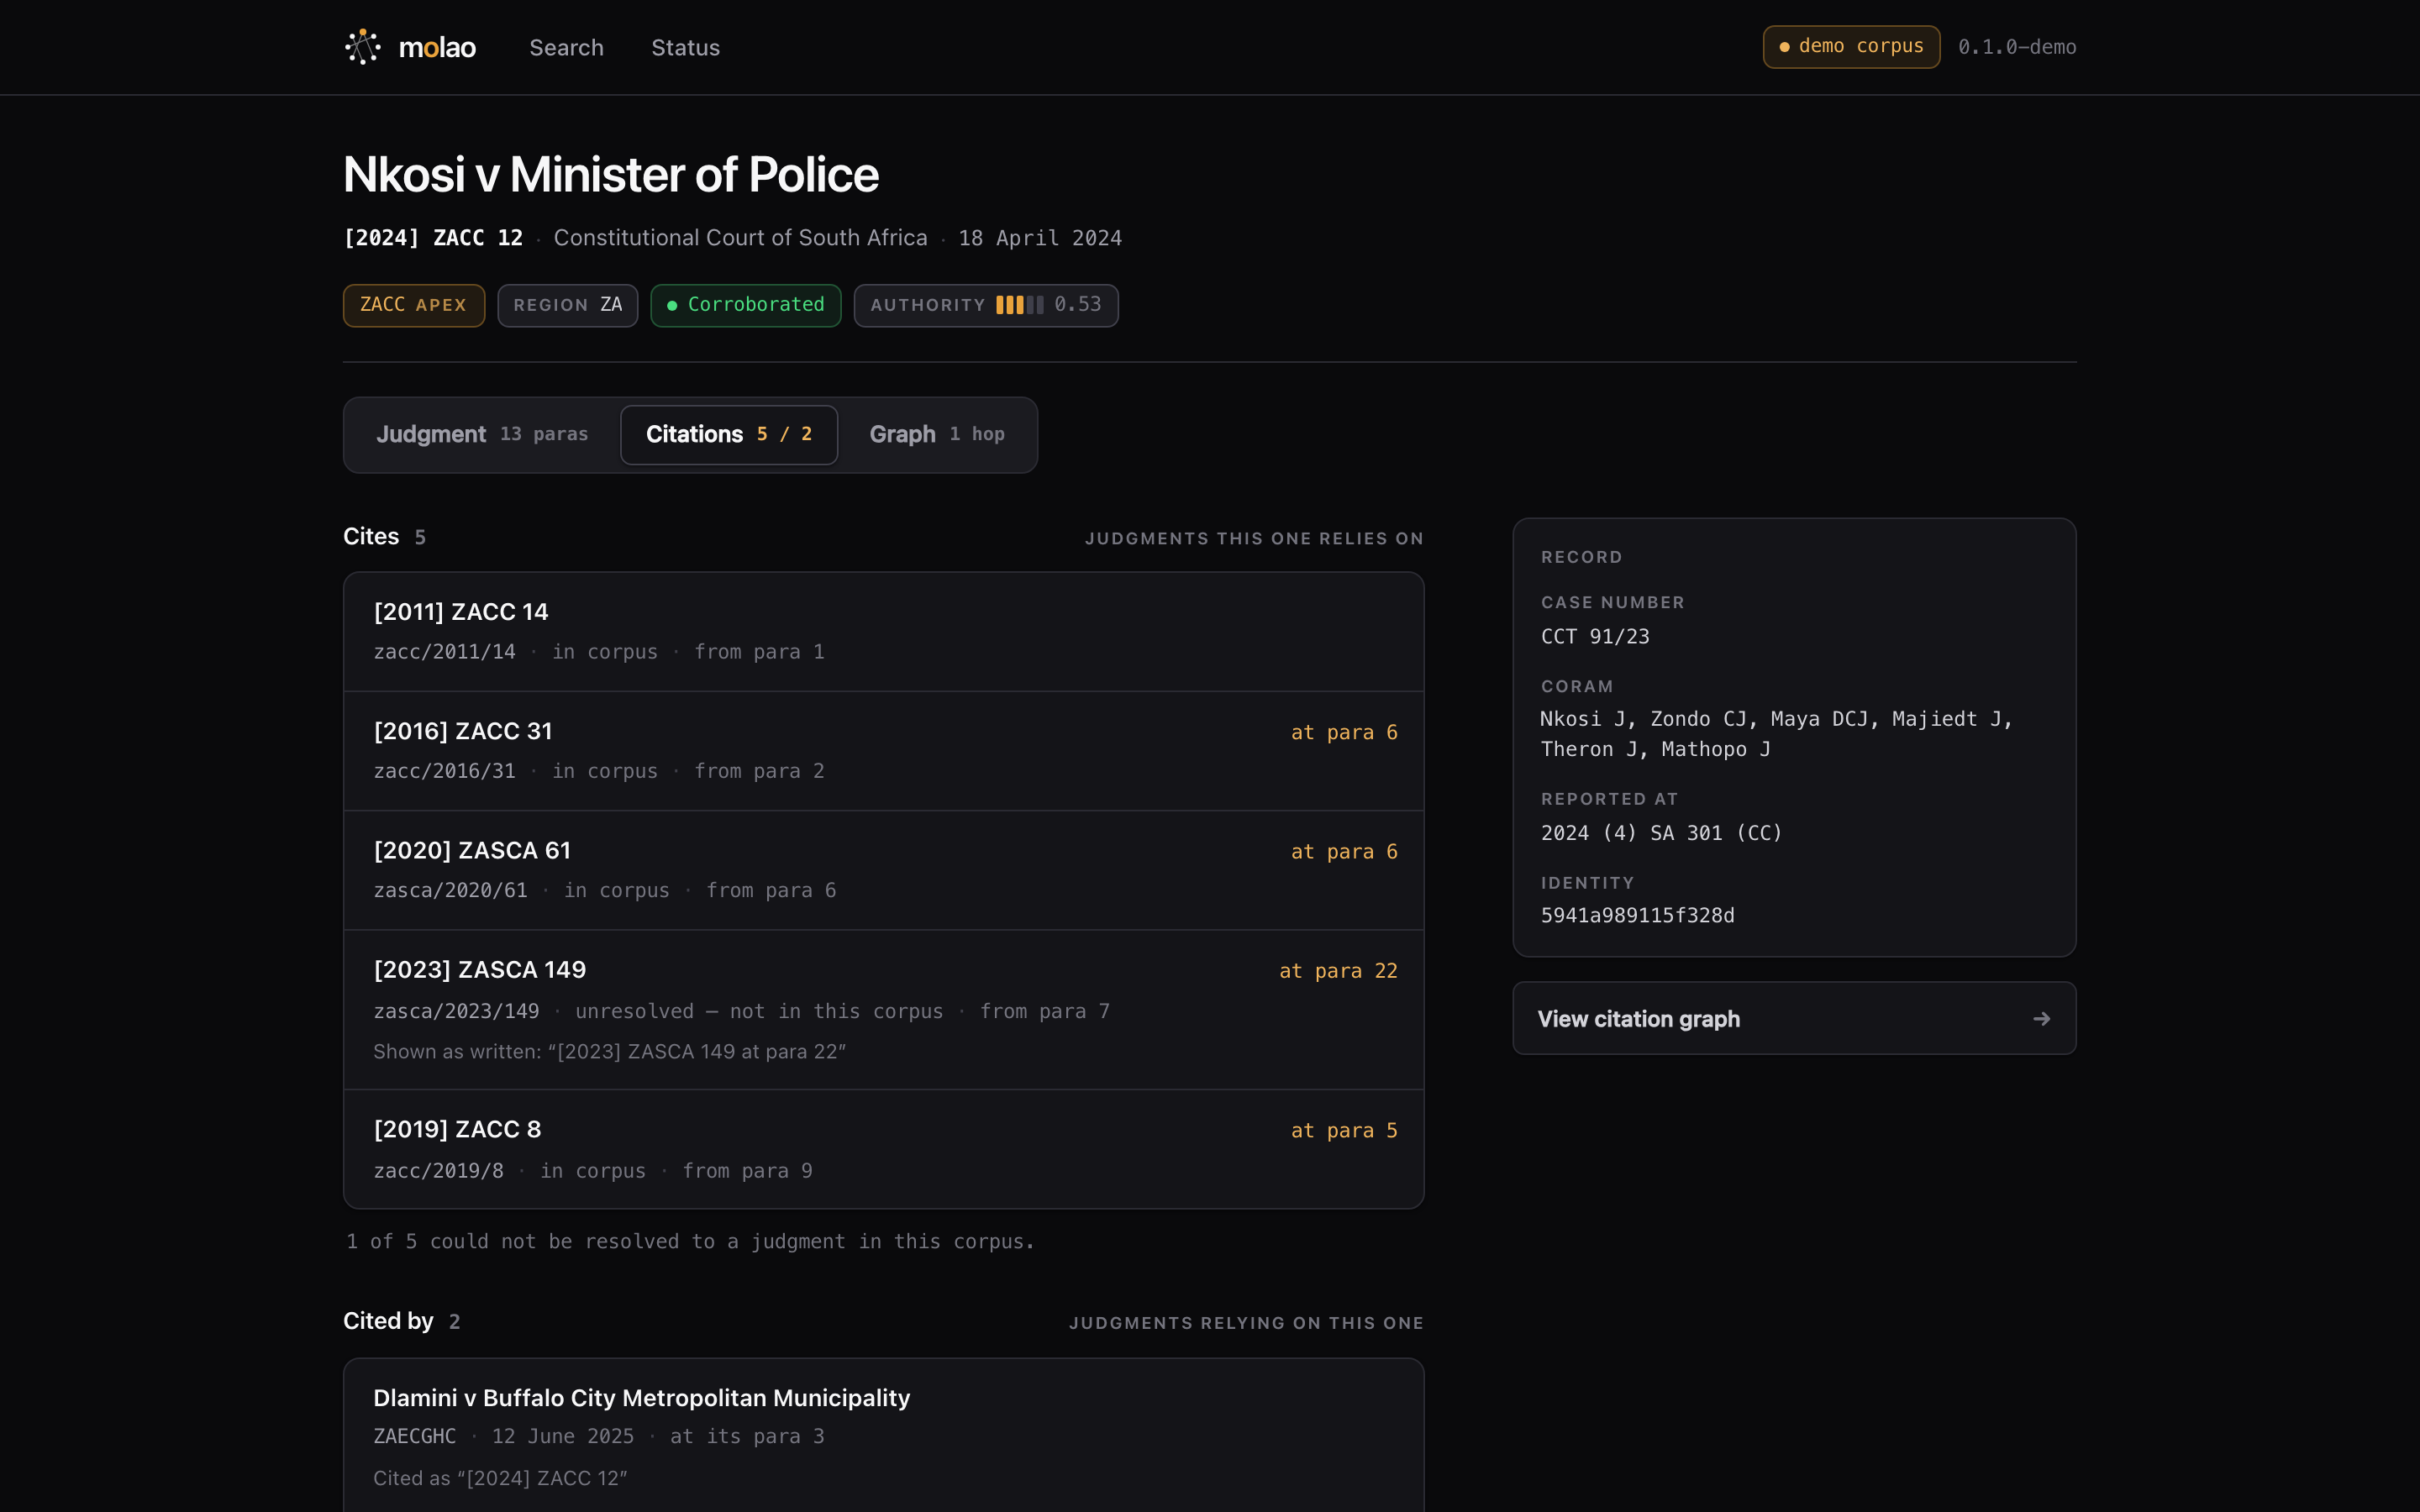2420x1512 pixels.
Task: Click '1 of 5 could not be resolved' note
Action: (x=690, y=1241)
